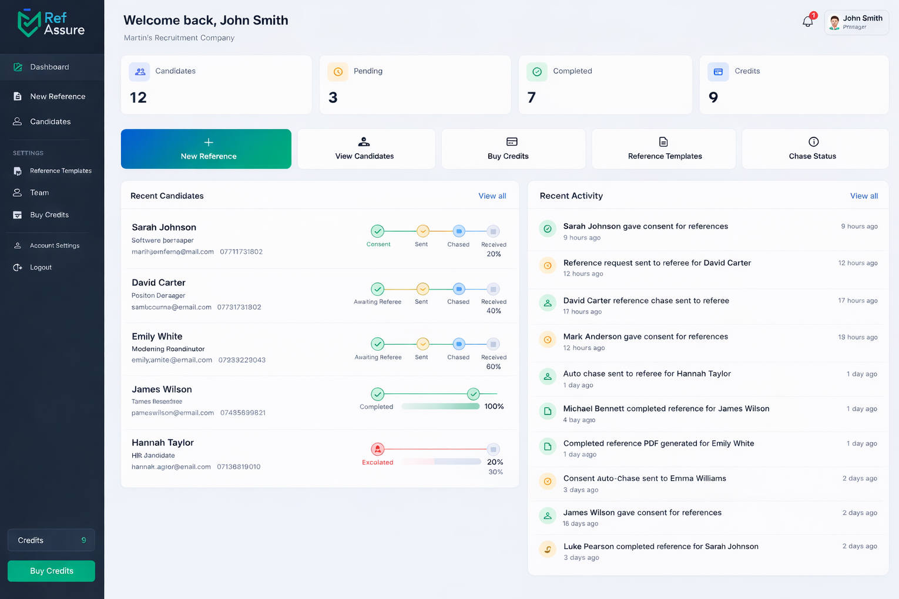Click the Candidates stat card icon
899x599 pixels.
pyautogui.click(x=139, y=72)
